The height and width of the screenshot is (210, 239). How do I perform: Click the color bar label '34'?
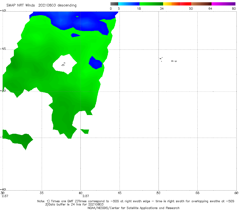pyautogui.click(x=162, y=8)
